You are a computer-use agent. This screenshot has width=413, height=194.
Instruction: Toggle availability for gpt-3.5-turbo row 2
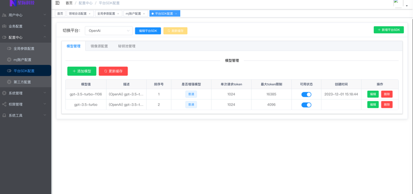coord(306,105)
